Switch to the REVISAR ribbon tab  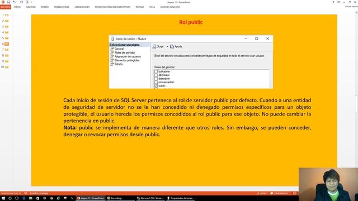tap(140, 7)
